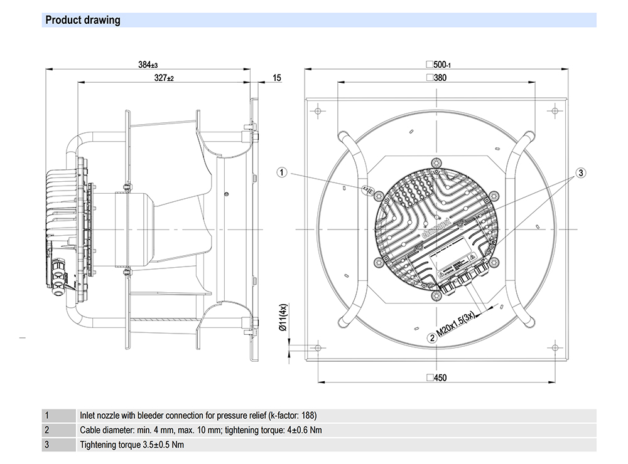Click the Ø11(4x) hole diameter label
This screenshot has height=464, width=628.
[283, 318]
